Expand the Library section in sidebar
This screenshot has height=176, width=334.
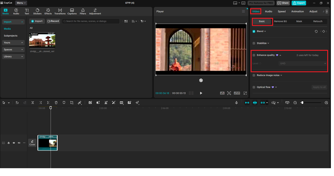pyautogui.click(x=13, y=56)
